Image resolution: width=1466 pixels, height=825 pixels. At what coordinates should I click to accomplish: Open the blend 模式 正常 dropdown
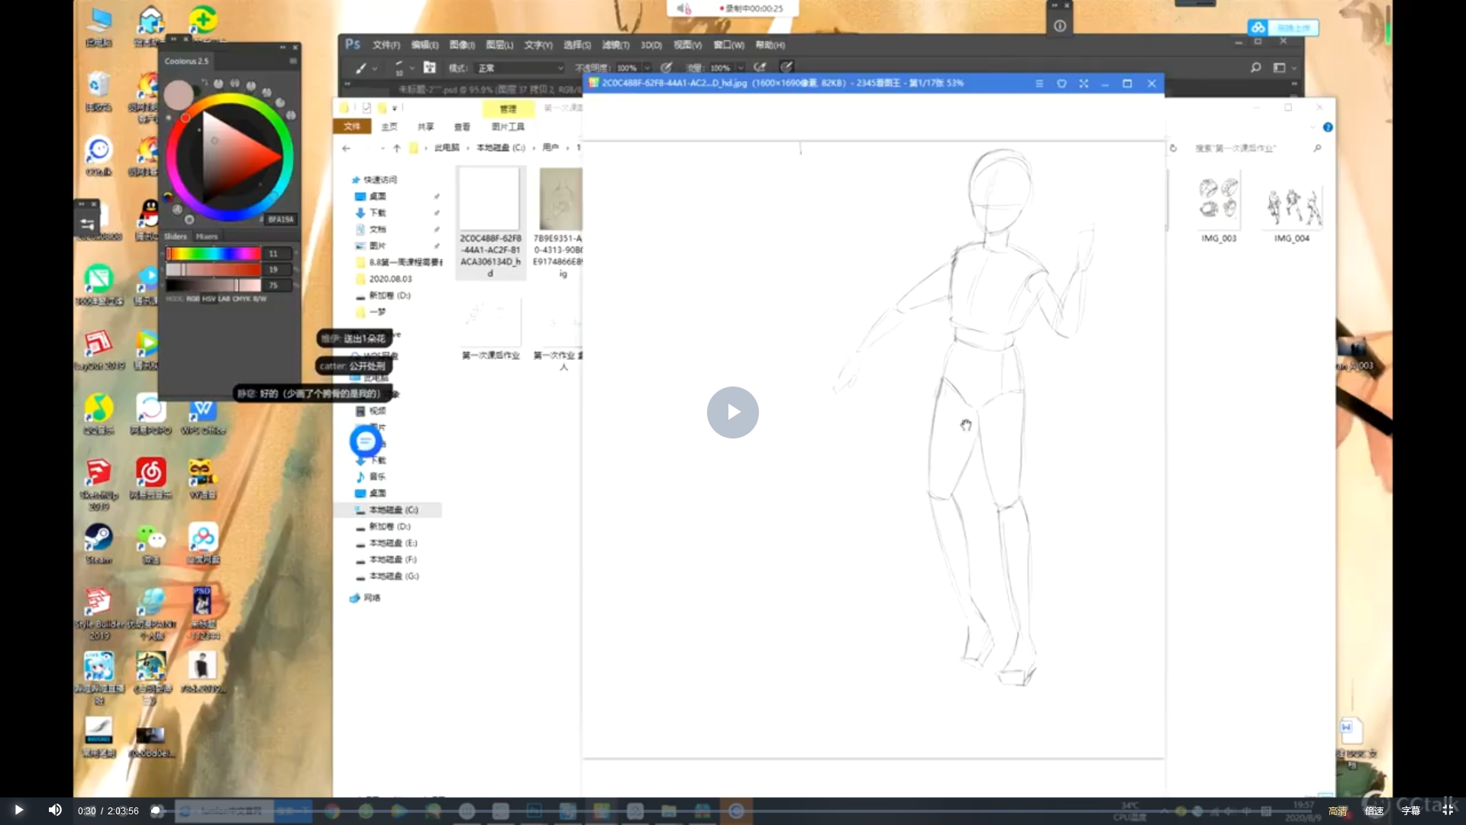tap(521, 68)
